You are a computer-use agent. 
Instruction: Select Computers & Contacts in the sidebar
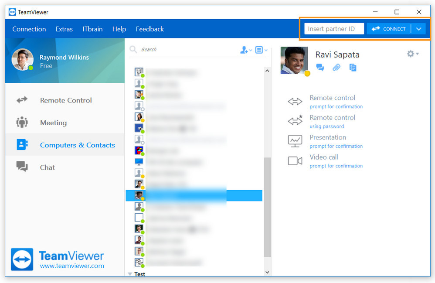65,145
